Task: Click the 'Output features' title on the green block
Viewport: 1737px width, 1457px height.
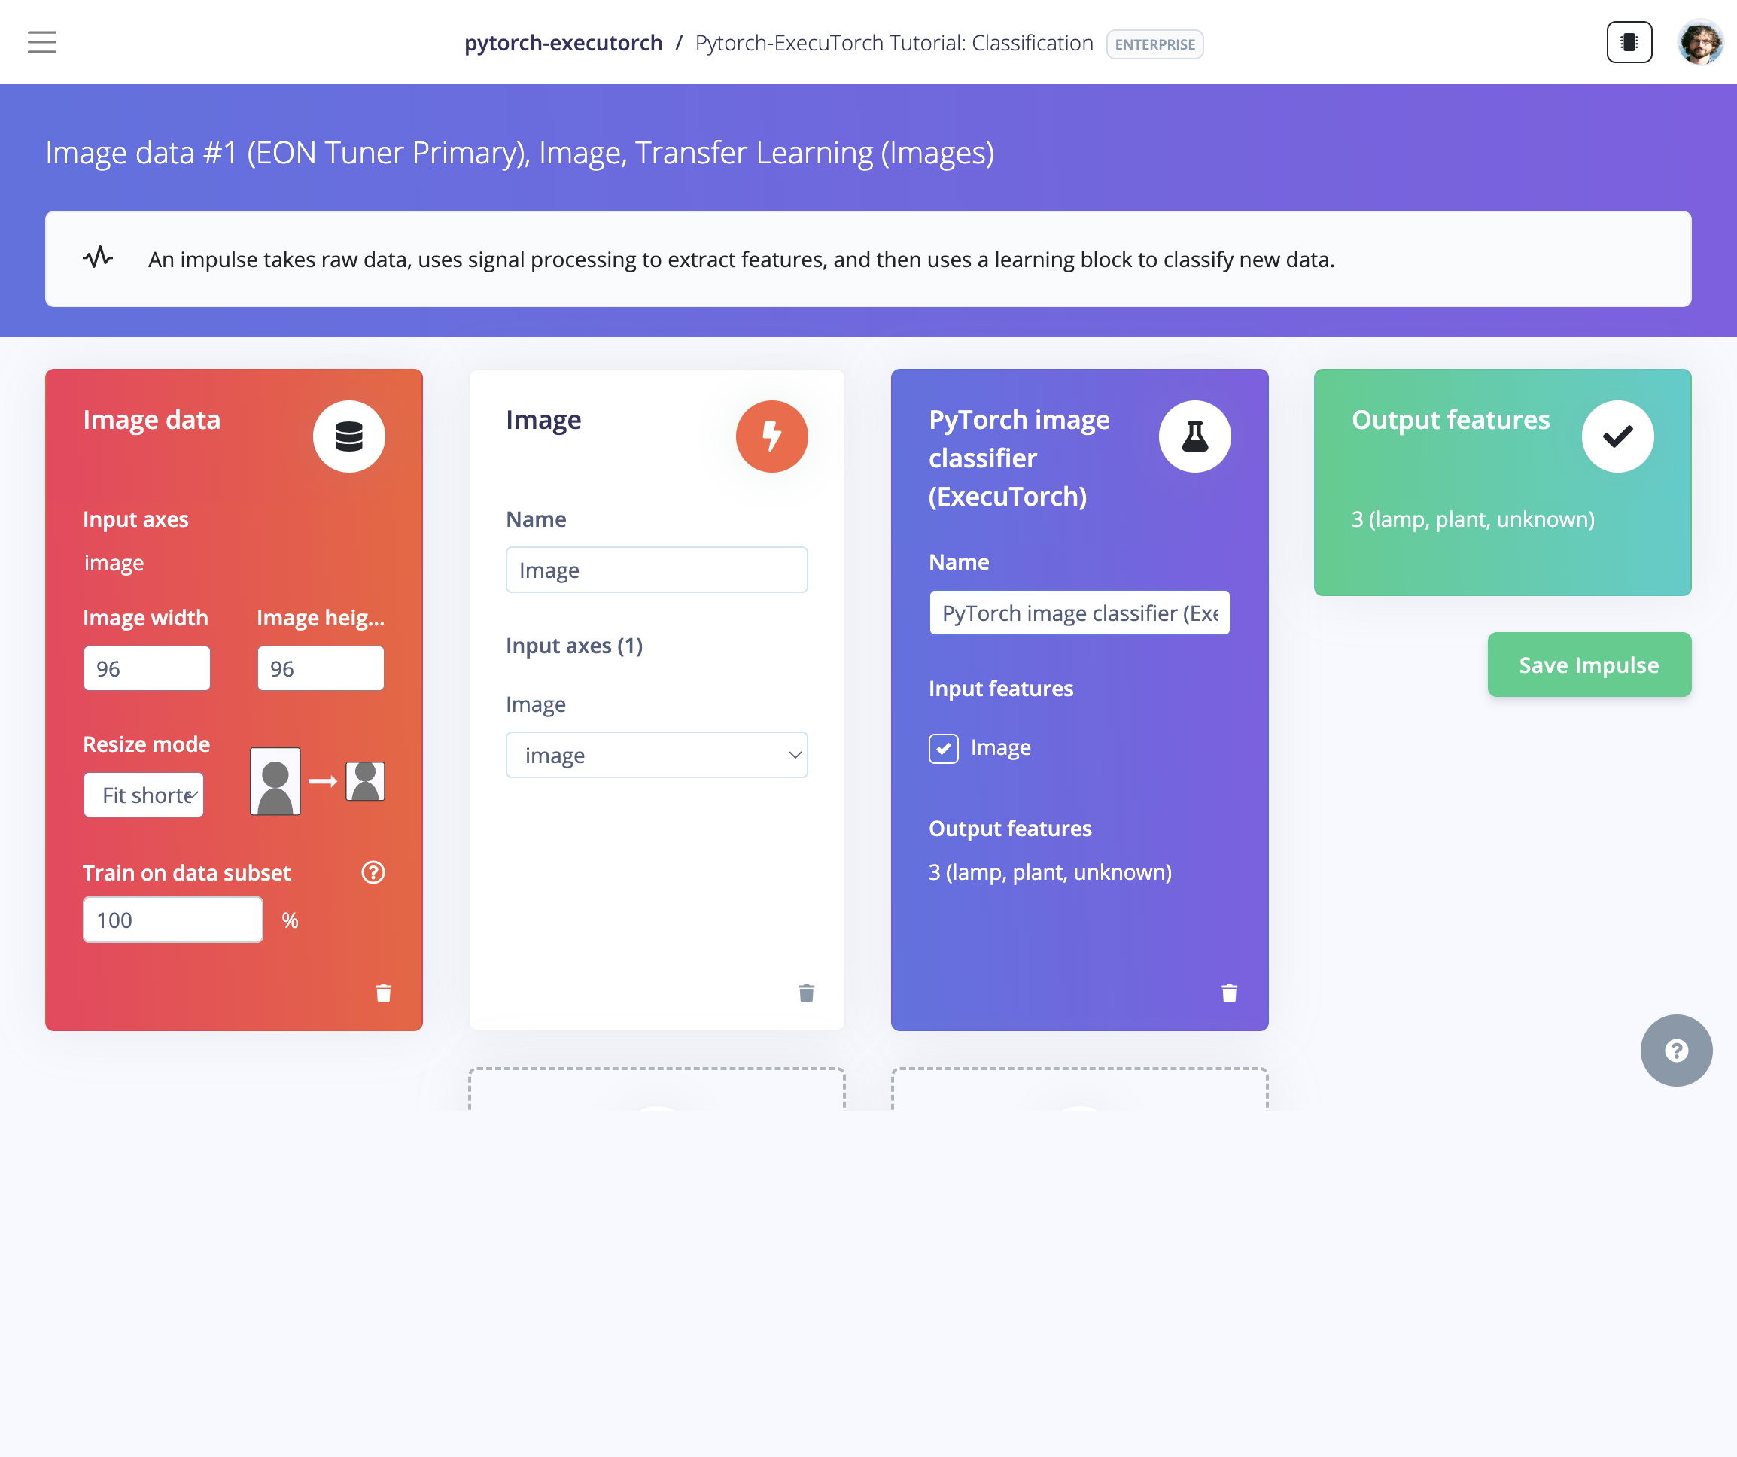Action: 1450,420
